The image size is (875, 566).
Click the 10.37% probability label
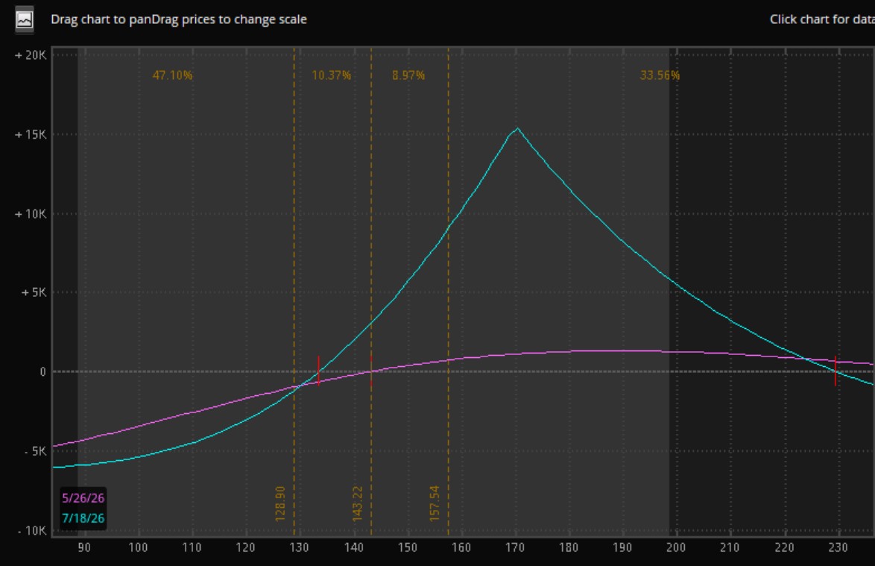tap(332, 75)
